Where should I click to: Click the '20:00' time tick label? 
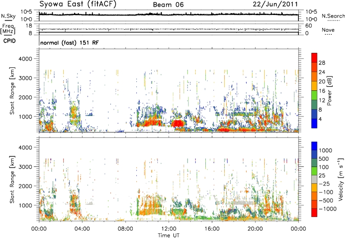click(255, 229)
